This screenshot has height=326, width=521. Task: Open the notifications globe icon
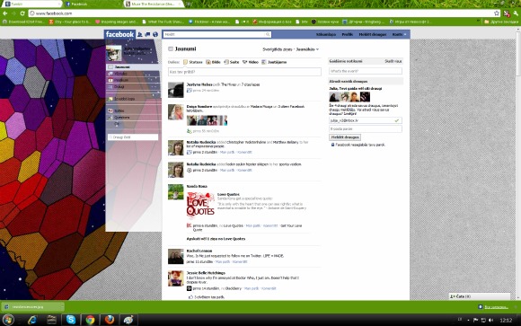pos(155,34)
